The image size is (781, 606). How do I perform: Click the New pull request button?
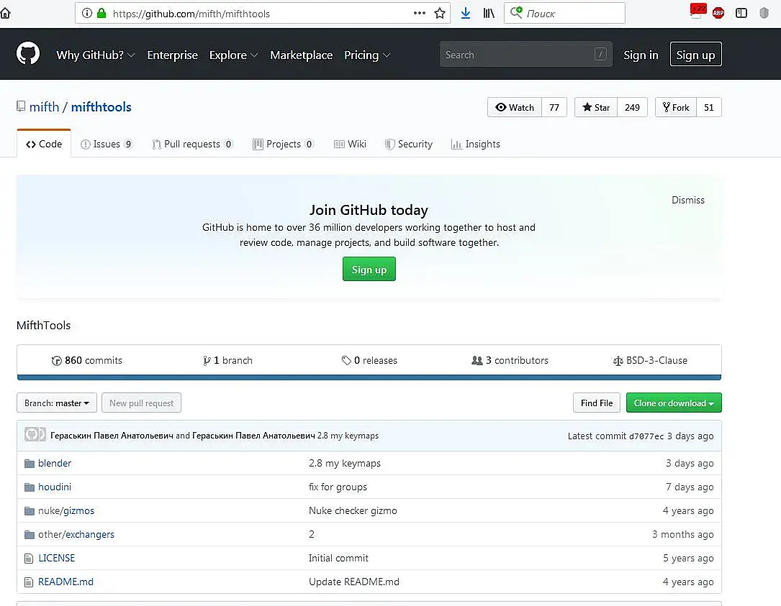coord(142,403)
